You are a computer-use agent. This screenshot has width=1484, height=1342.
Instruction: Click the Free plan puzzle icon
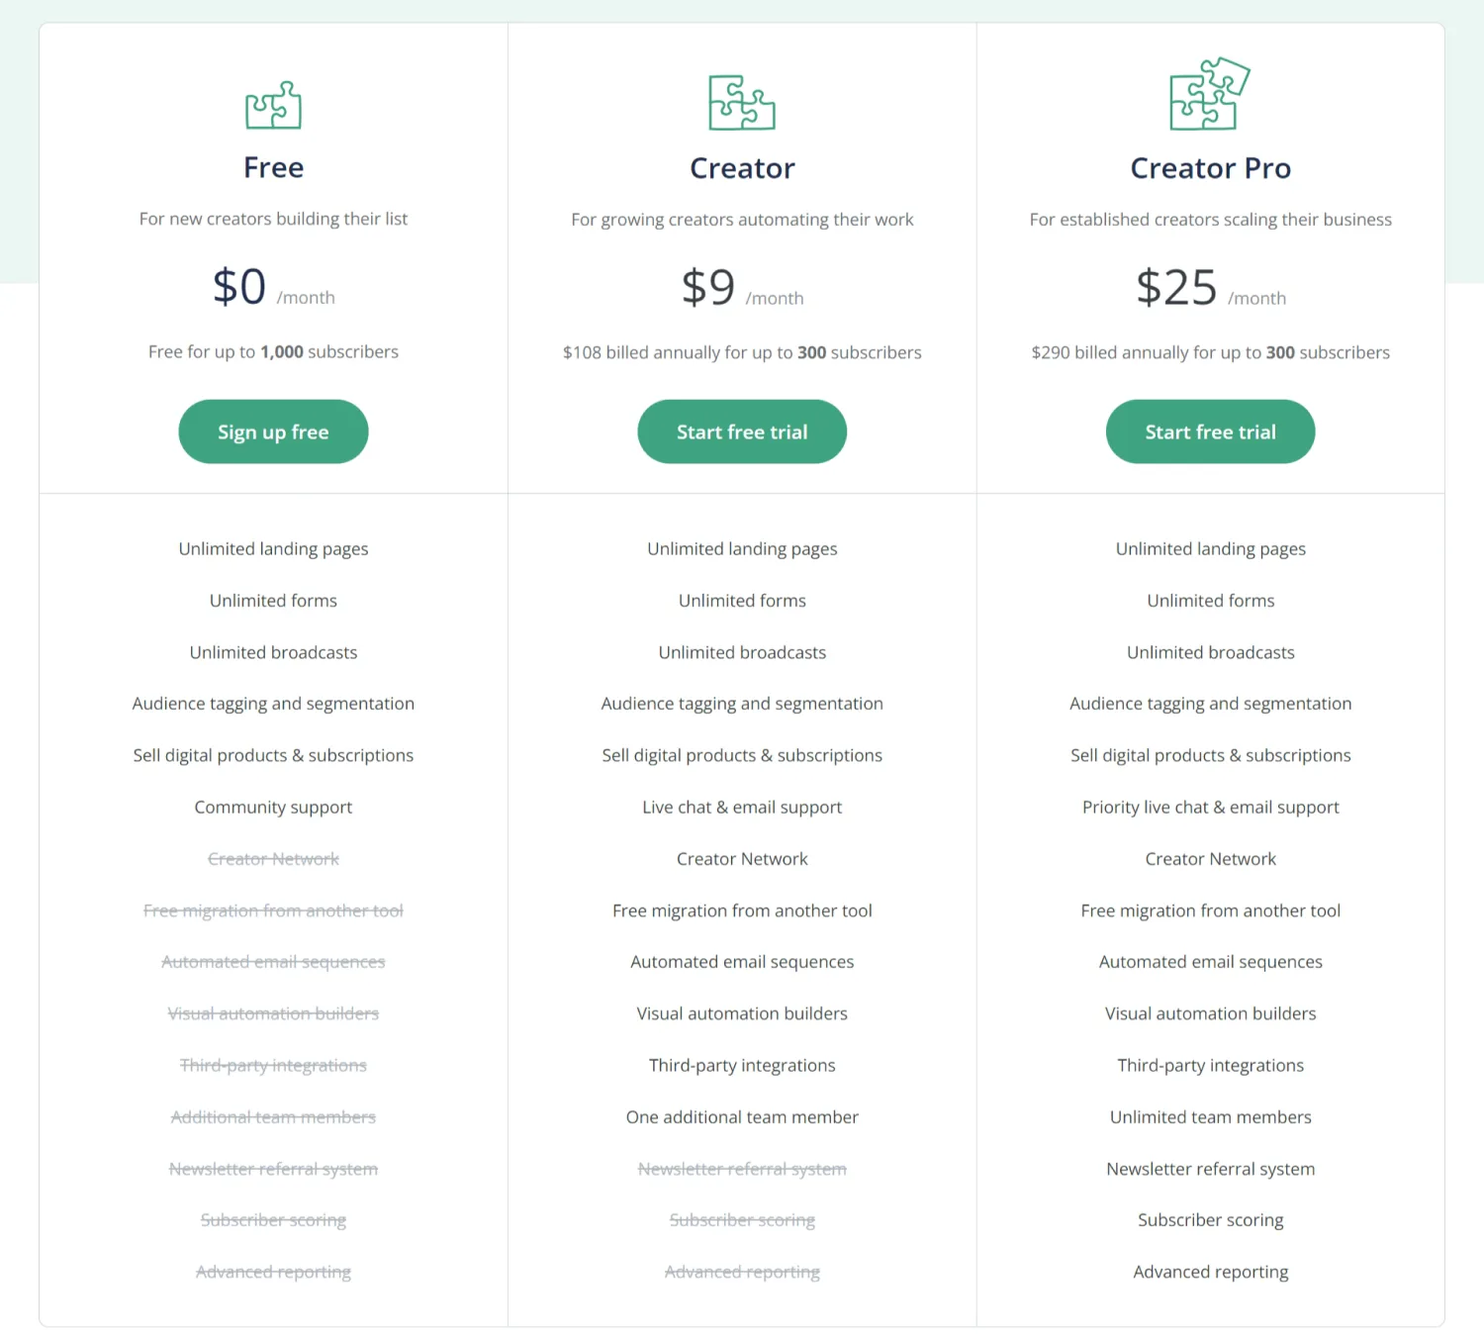point(273,105)
